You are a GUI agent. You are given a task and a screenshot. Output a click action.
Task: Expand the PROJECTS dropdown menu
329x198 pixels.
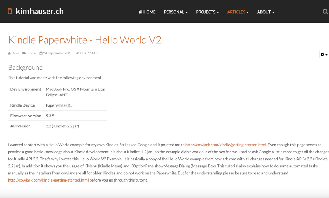(208, 12)
